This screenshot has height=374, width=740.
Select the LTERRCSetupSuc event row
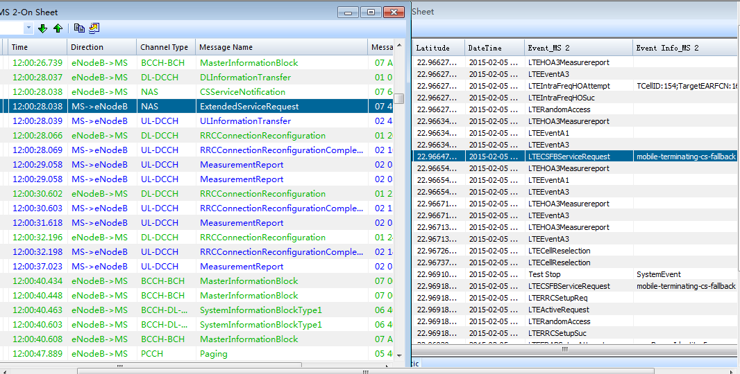pos(575,333)
